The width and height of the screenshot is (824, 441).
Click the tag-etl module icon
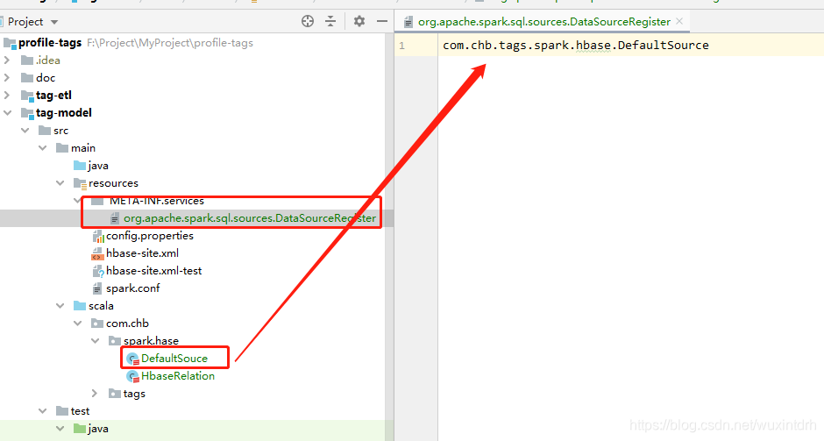27,96
